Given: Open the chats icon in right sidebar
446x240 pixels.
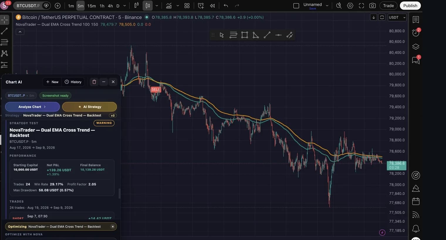Looking at the screenshot, I should 416,60.
